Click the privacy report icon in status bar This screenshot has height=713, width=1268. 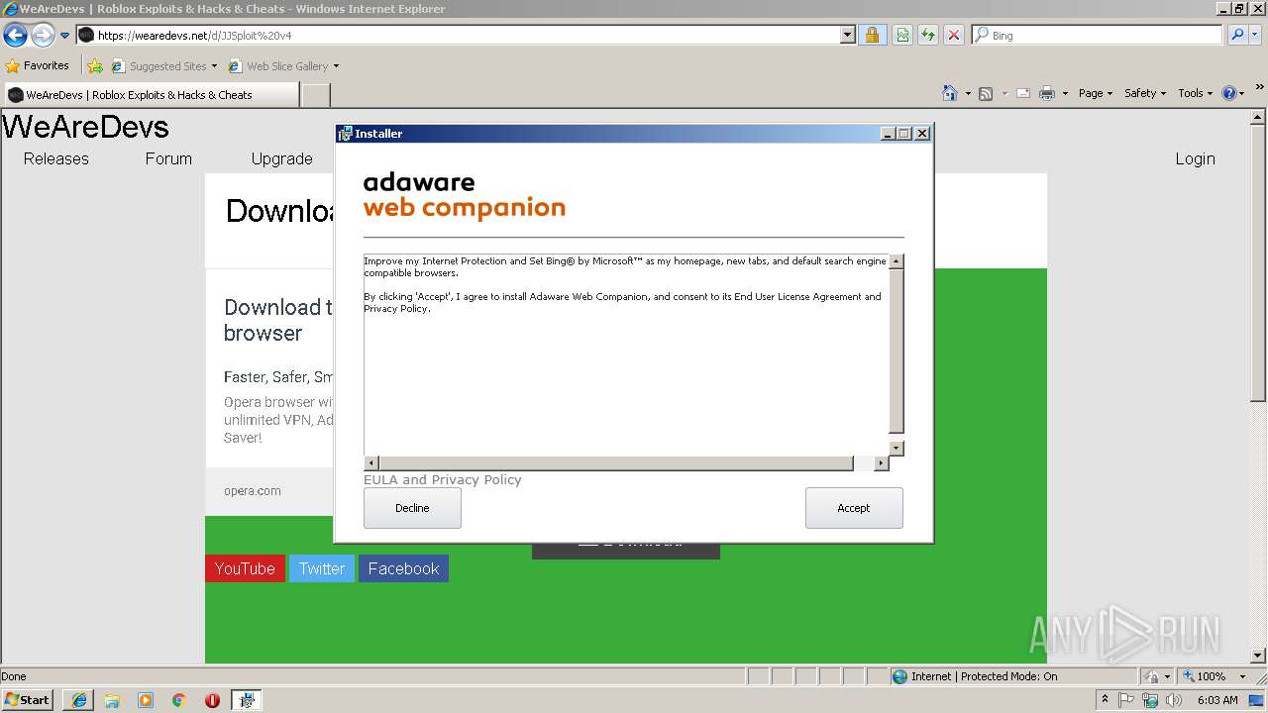[x=1154, y=676]
